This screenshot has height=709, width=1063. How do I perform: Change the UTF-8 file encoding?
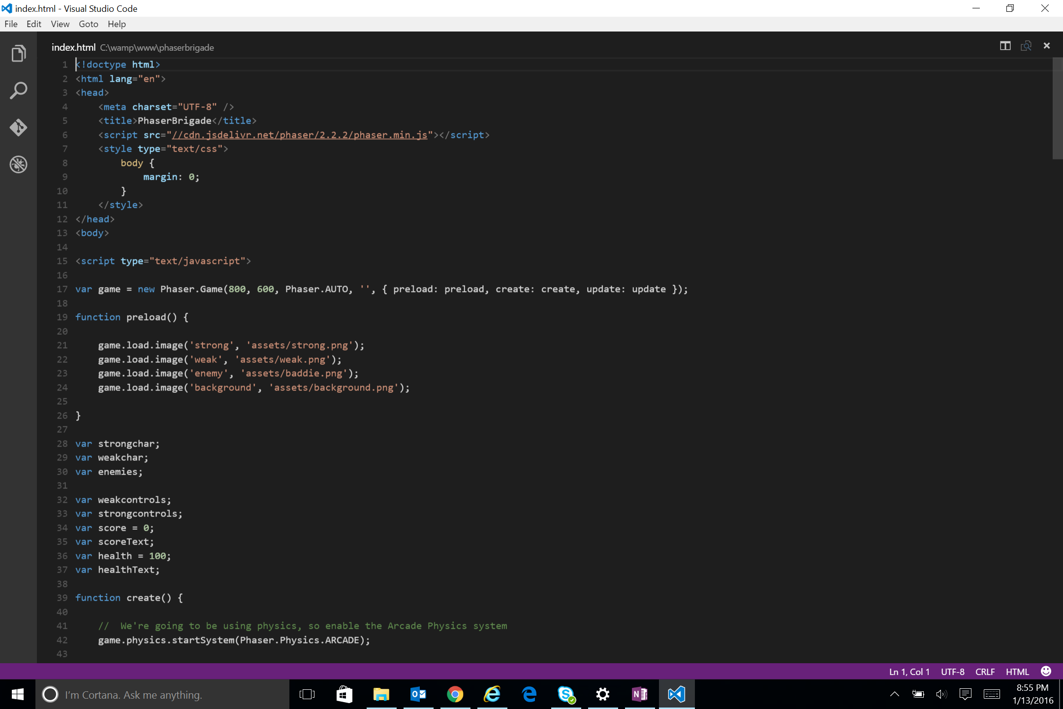(952, 672)
